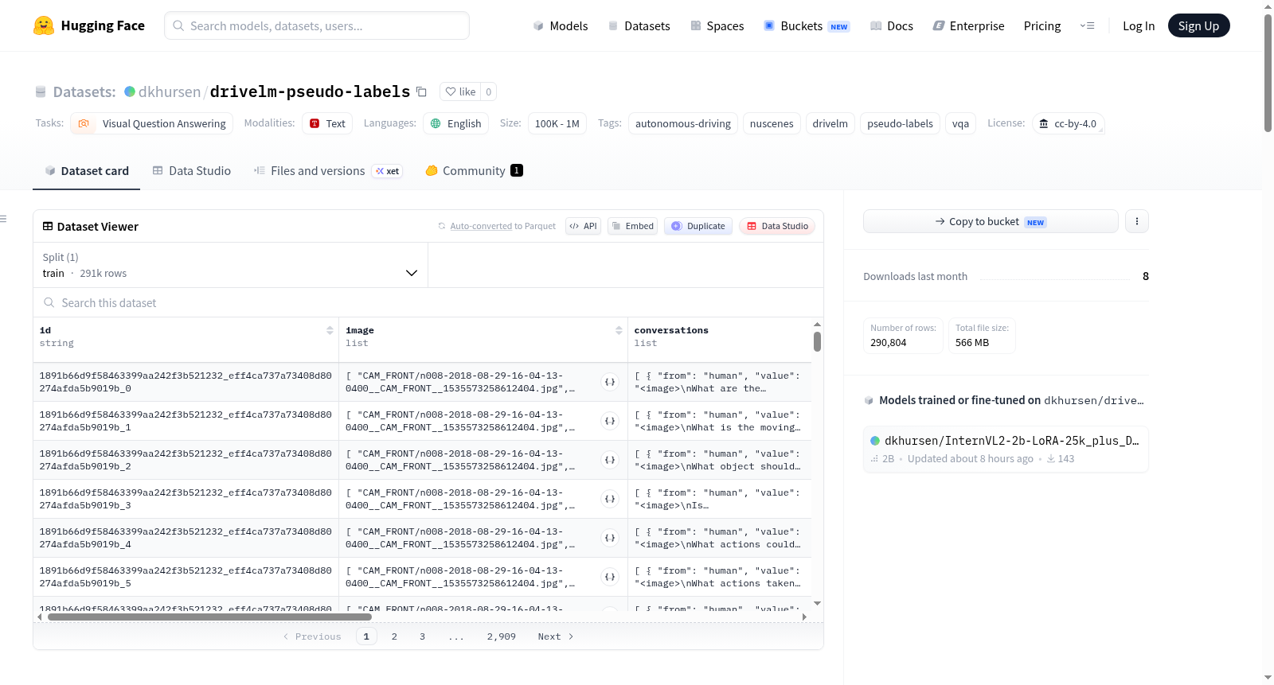
Task: Open Docs in top navigation
Action: click(x=892, y=25)
